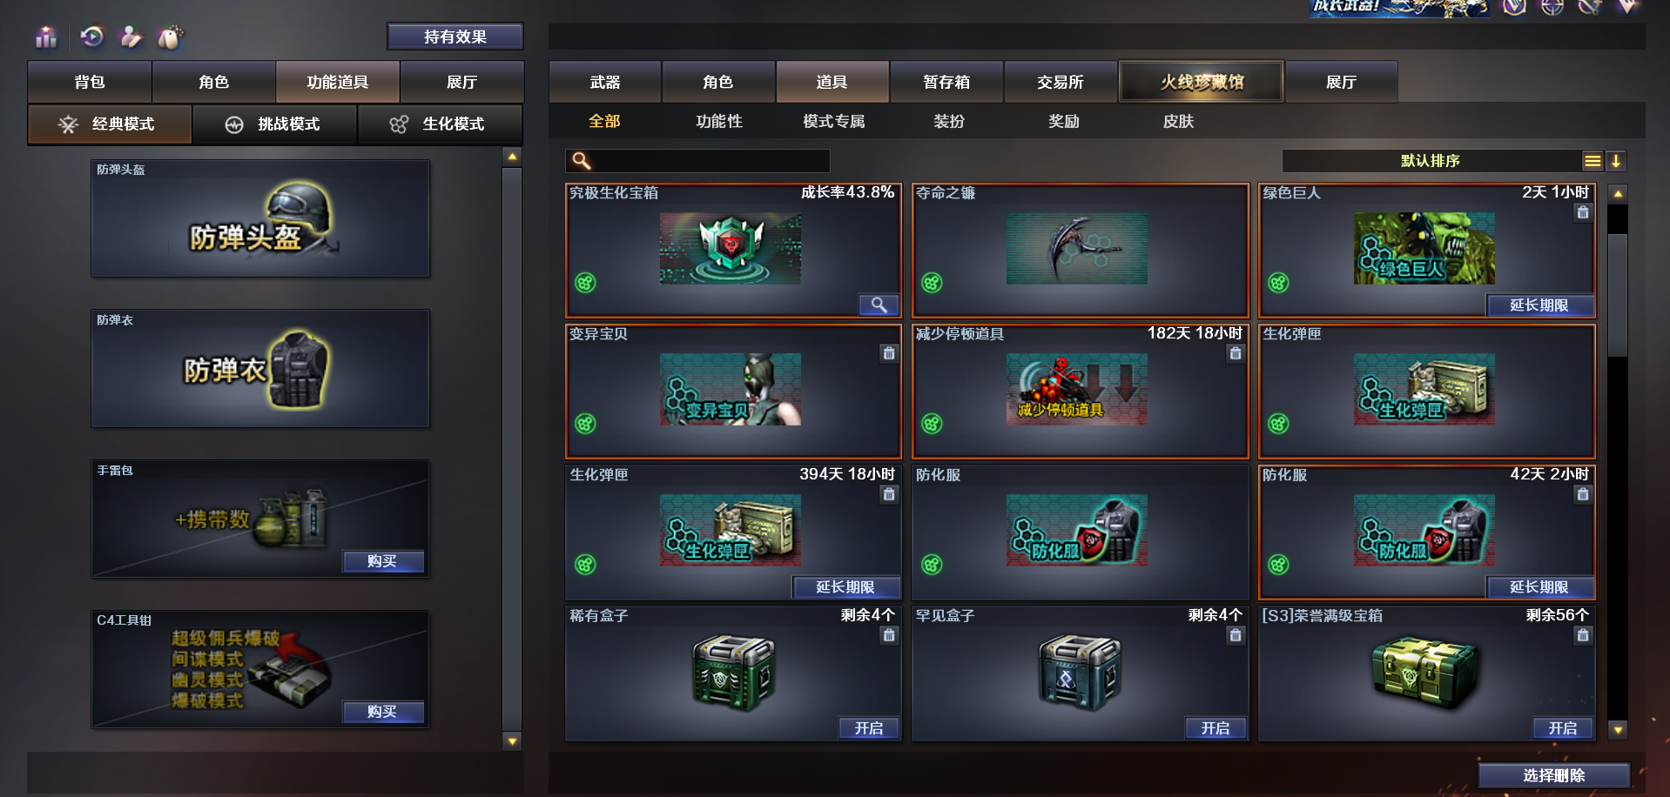Click 购买 for 手雷包 item
The image size is (1670, 797).
tap(382, 561)
